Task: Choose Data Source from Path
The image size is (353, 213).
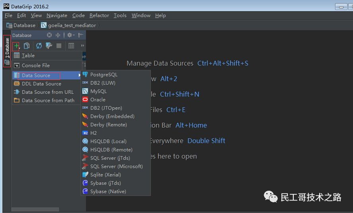Action: tap(47, 101)
